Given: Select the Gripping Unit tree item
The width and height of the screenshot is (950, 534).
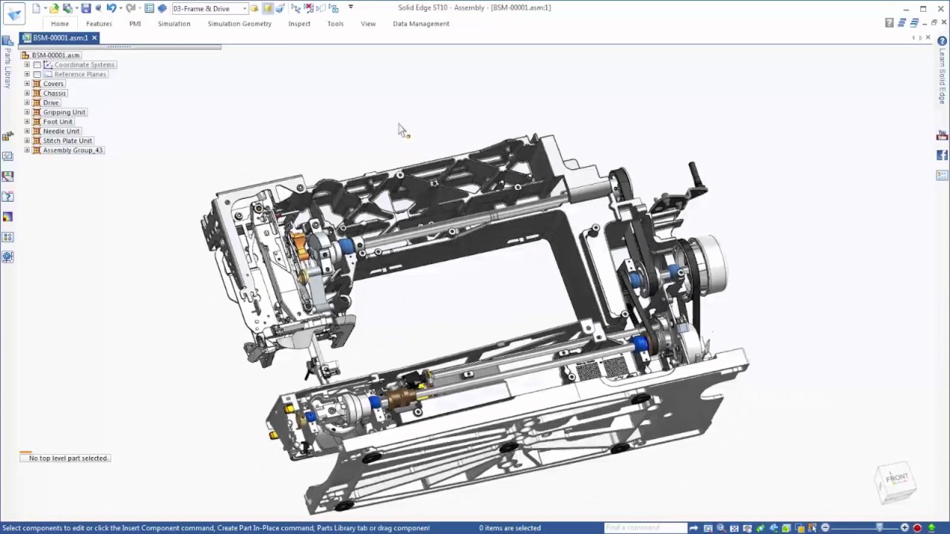Looking at the screenshot, I should click(65, 112).
